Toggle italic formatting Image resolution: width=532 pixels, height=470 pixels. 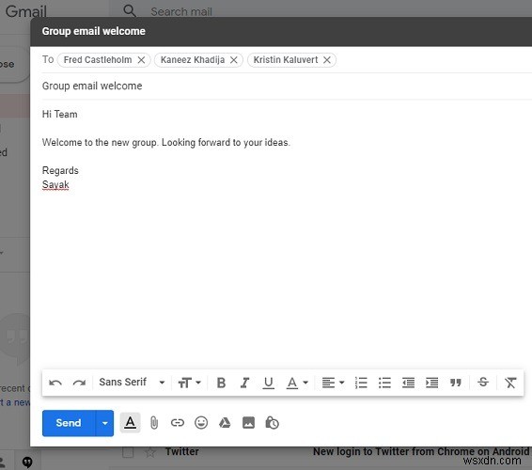coord(244,383)
